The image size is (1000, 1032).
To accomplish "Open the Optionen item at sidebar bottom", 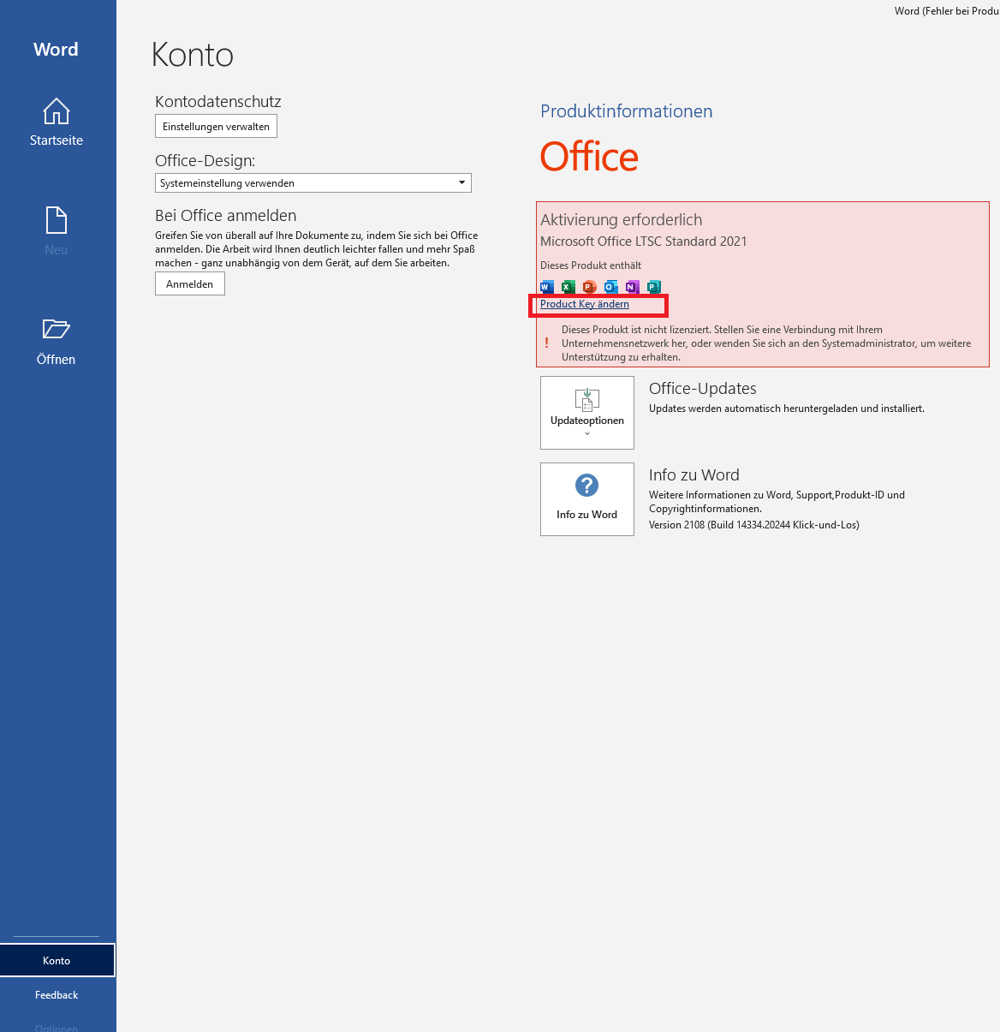I will pos(57,1027).
